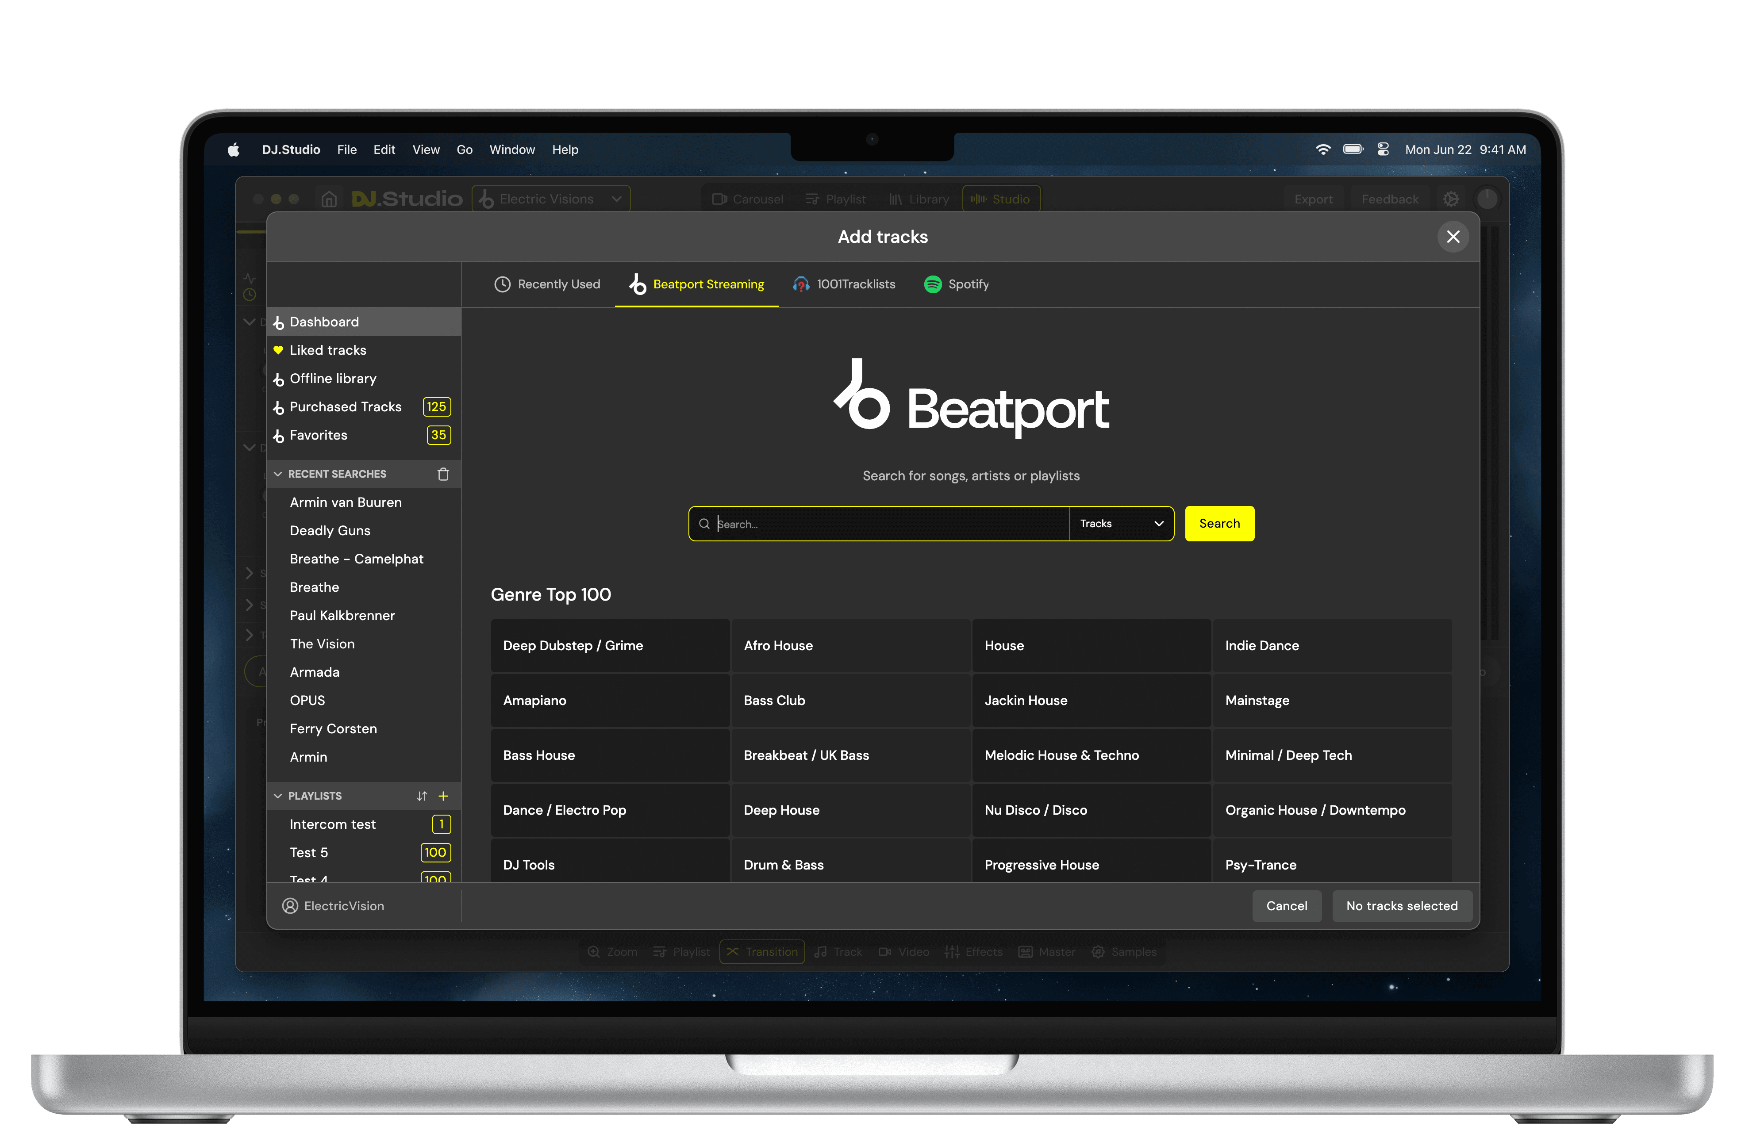The width and height of the screenshot is (1745, 1134).
Task: Open the Window menu in the menu bar
Action: click(x=512, y=149)
